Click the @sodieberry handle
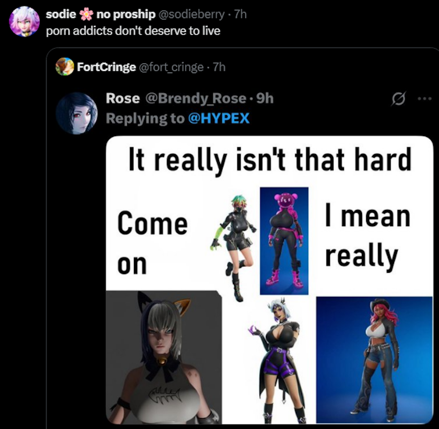439x429 pixels. coord(192,14)
